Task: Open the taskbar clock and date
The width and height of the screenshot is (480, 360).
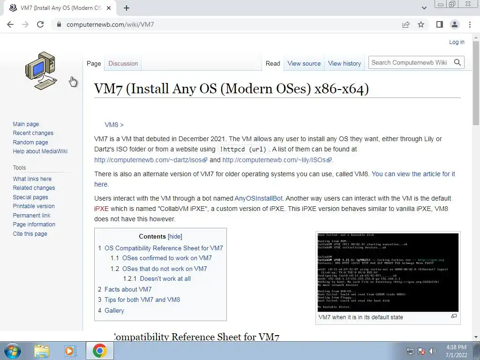Action: pos(456,351)
